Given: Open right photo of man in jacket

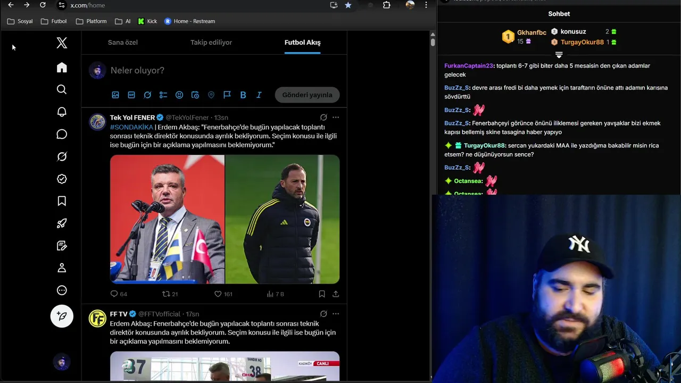Looking at the screenshot, I should (x=283, y=219).
